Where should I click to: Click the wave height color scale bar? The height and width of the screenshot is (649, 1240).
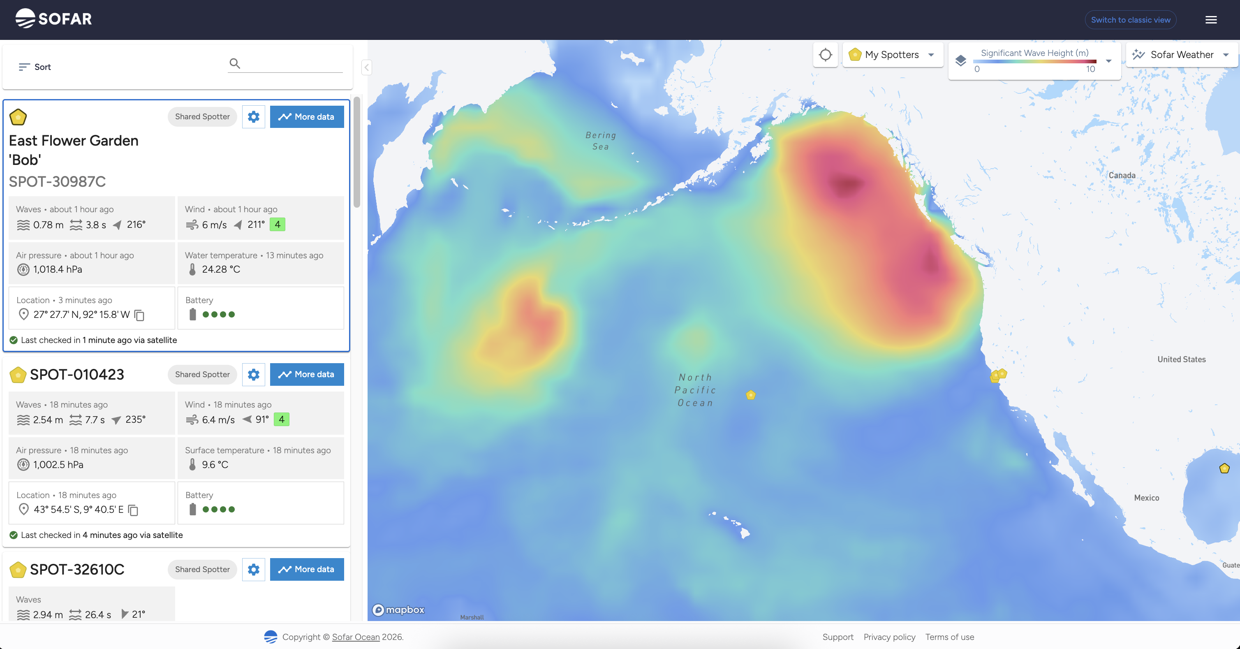coord(1034,61)
